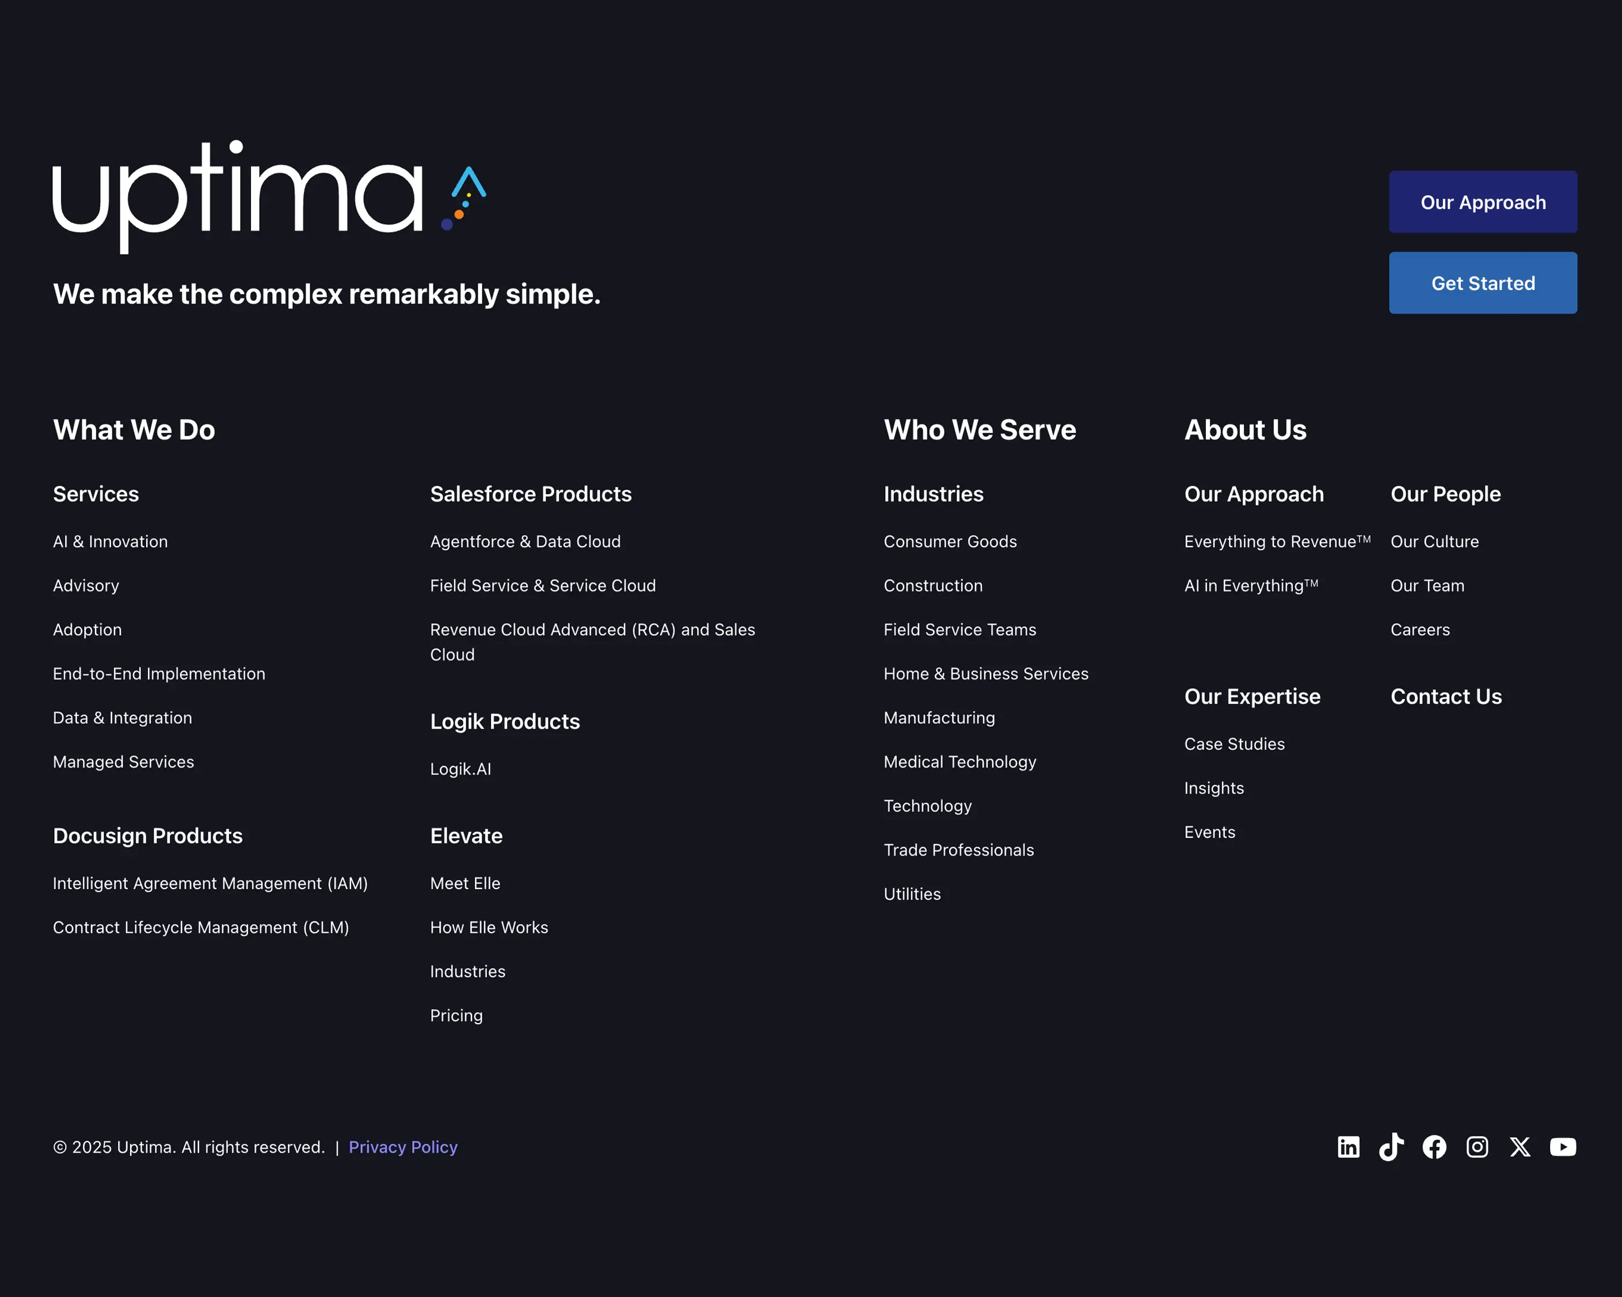Click the Who We Serve heading
The height and width of the screenshot is (1297, 1622).
click(980, 430)
